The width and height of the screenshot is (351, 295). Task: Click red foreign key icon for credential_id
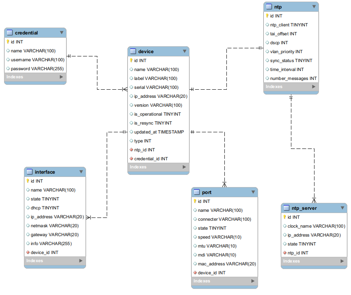[x=131, y=159]
